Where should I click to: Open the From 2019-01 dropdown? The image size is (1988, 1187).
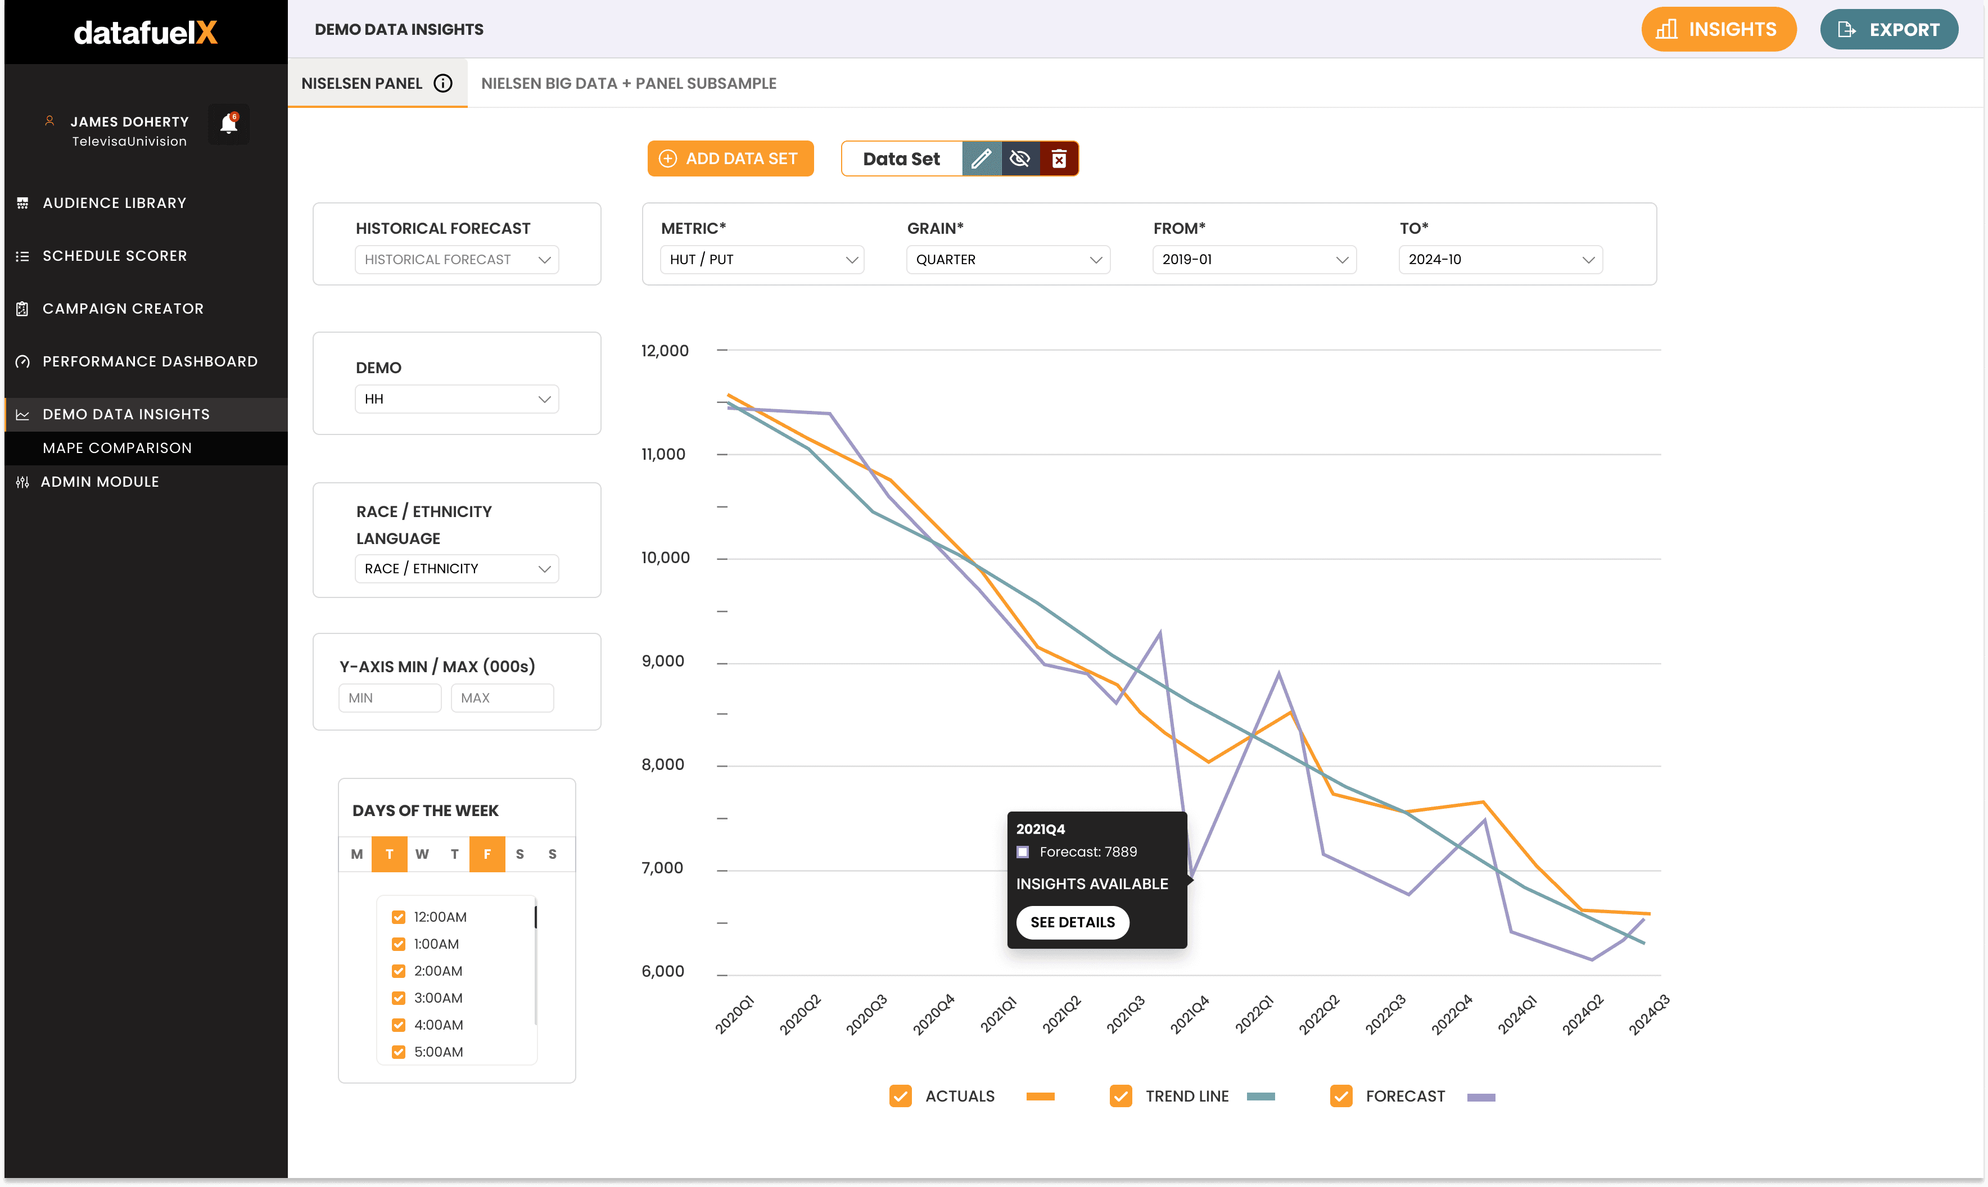point(1254,260)
